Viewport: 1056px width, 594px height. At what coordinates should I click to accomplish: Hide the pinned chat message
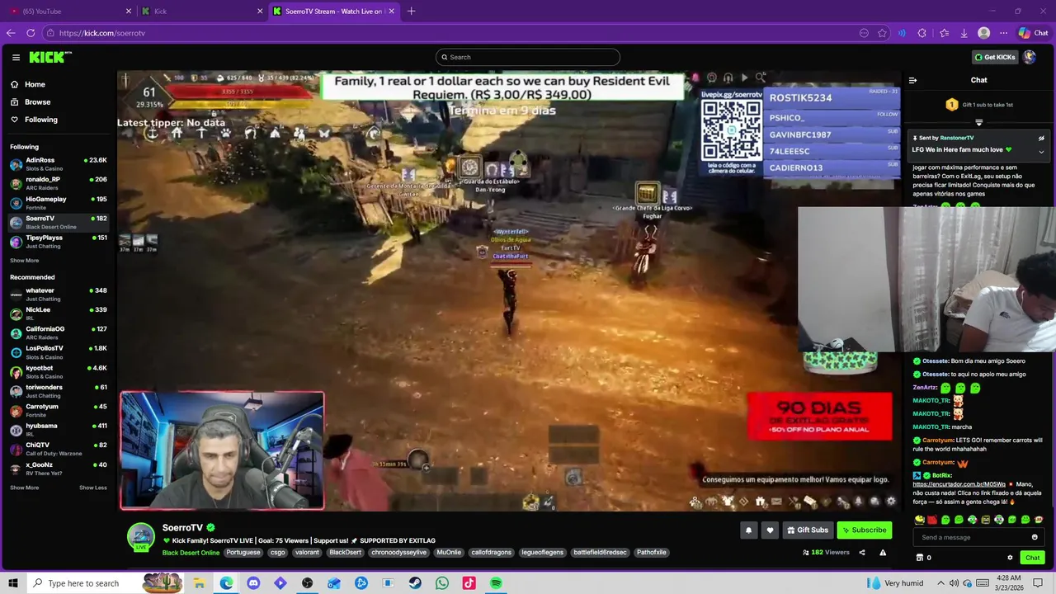(x=1041, y=138)
